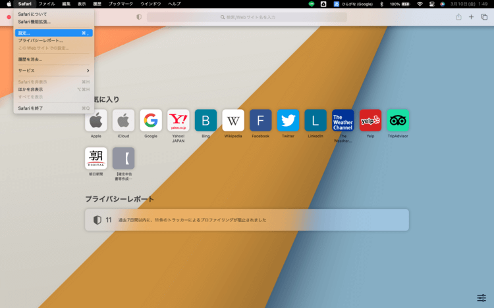Click the LINE status icon in menu bar
This screenshot has width=494, height=308.
point(312,4)
